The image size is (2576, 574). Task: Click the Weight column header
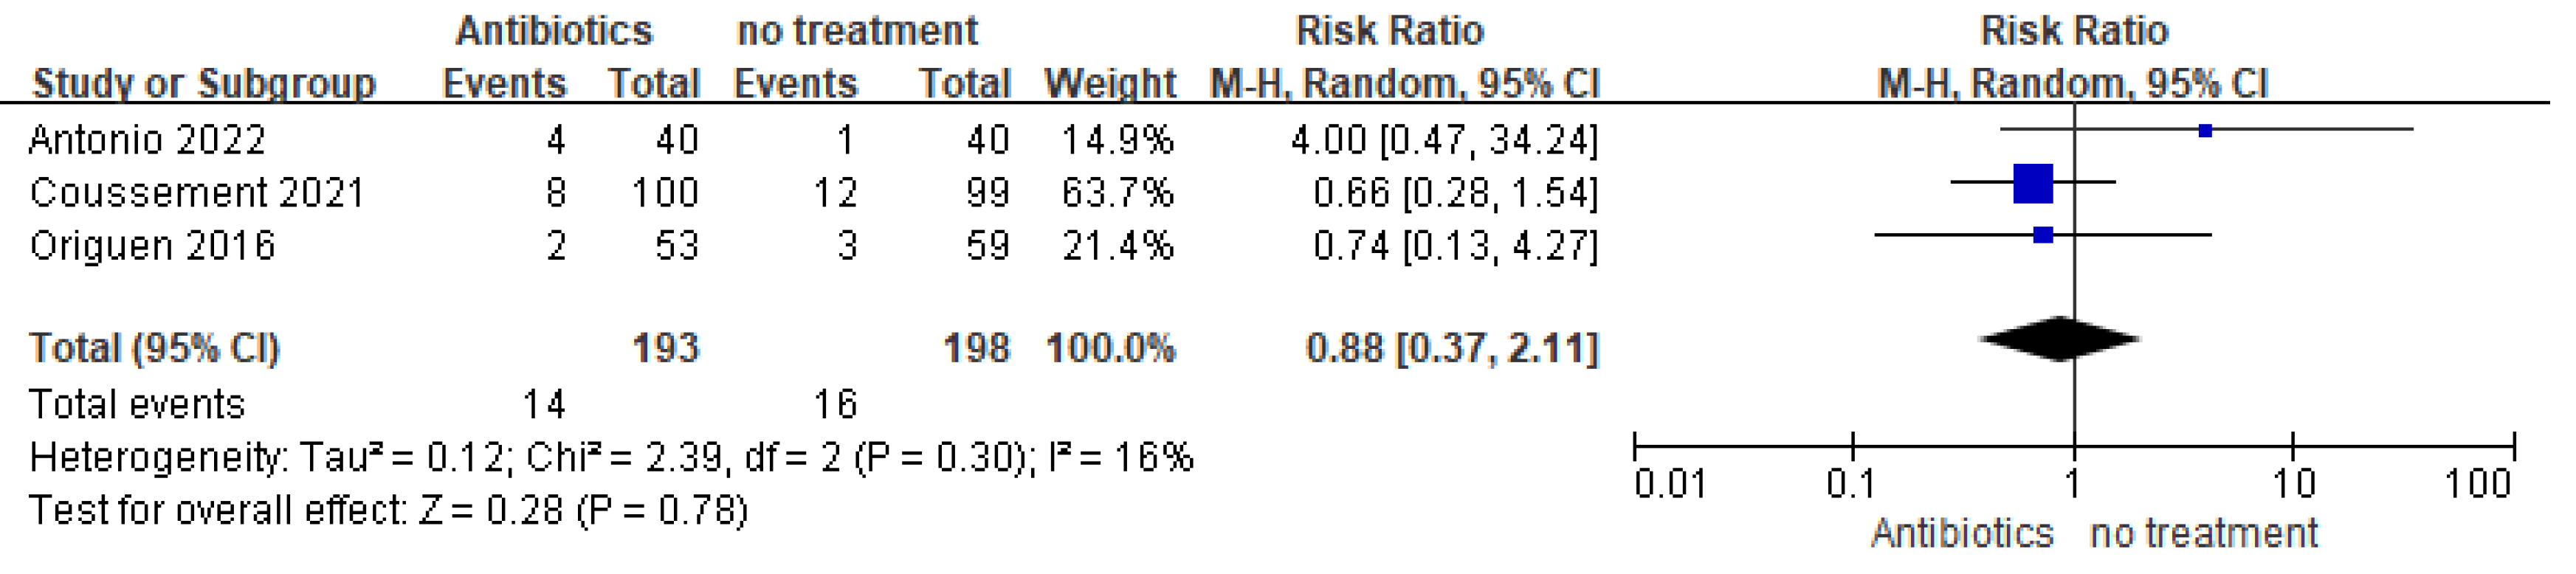(1110, 83)
